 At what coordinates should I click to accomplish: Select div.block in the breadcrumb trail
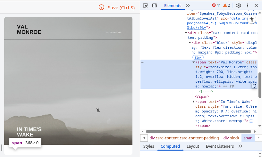[x=231, y=138]
